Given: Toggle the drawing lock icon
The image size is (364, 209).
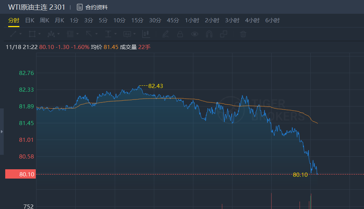Looking at the screenshot, I should [x=180, y=34].
